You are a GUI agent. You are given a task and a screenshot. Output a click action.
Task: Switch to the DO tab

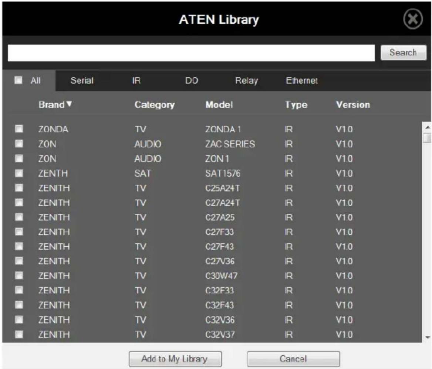click(192, 81)
